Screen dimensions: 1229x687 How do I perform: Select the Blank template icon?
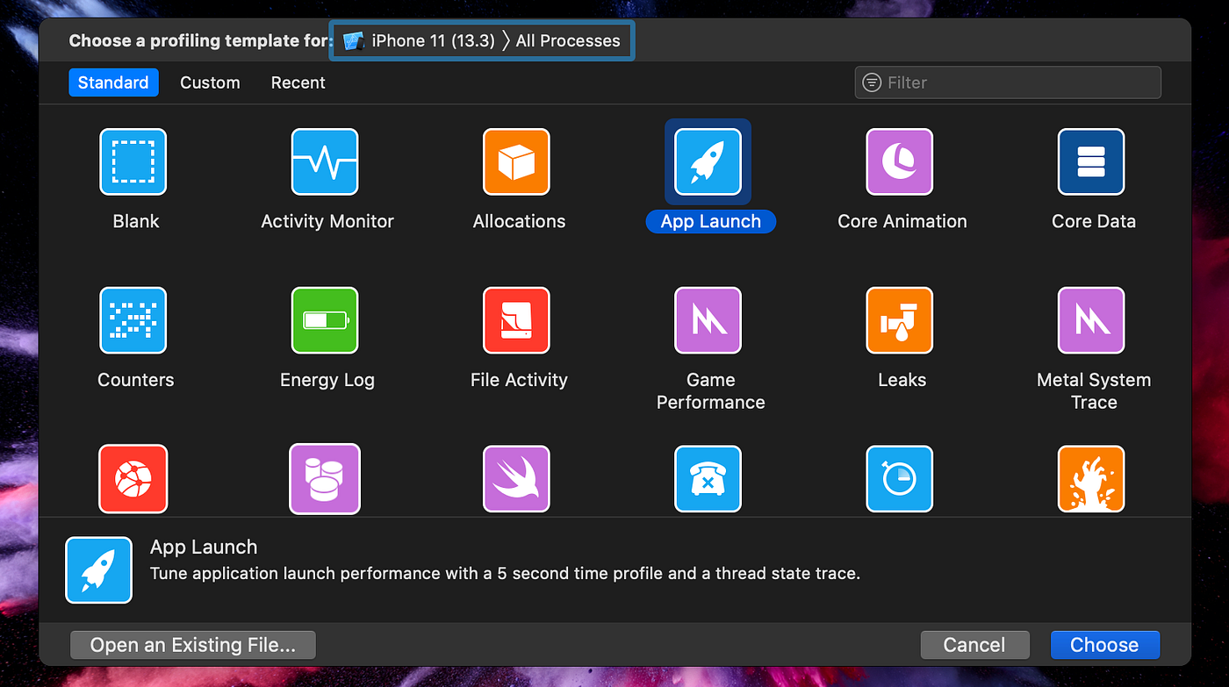tap(133, 161)
